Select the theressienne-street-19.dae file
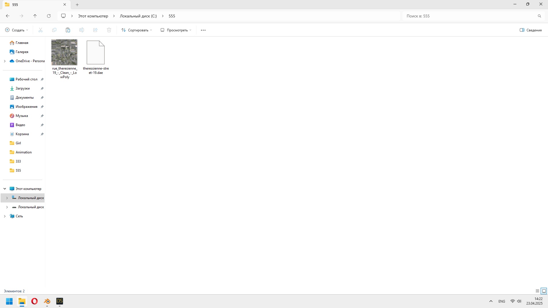This screenshot has height=308, width=548. 96,57
